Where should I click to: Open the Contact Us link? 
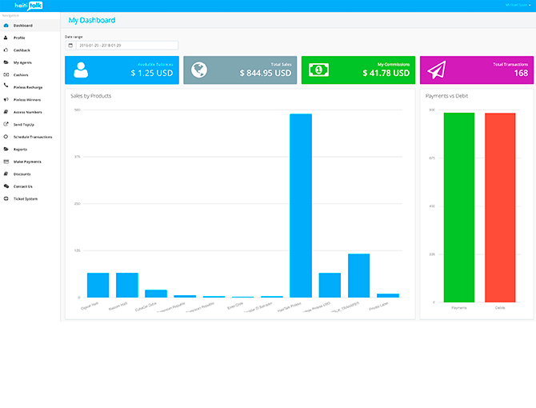23,186
